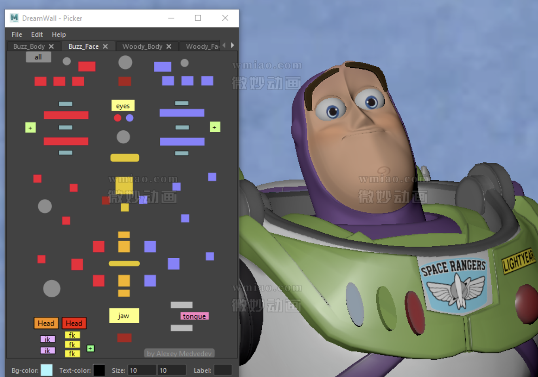Toggle the left green plus button
538x377 pixels.
(x=30, y=128)
